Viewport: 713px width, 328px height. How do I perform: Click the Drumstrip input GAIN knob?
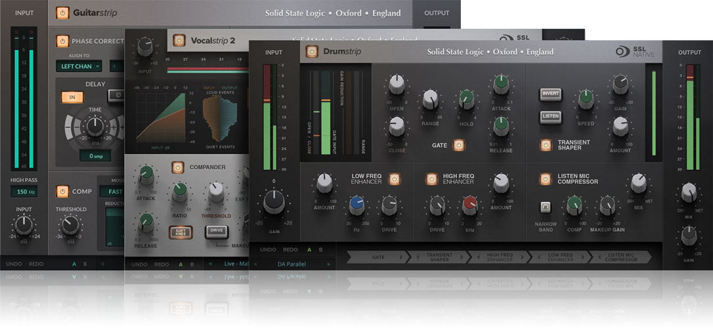point(274,202)
